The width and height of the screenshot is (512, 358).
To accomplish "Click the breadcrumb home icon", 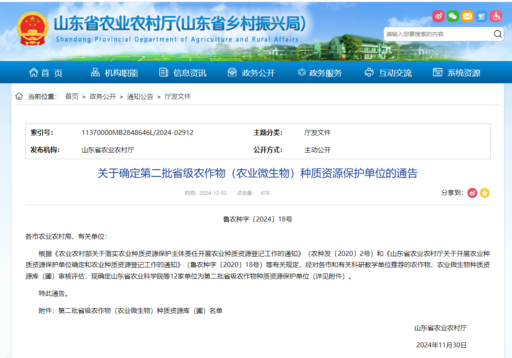I will coord(19,96).
